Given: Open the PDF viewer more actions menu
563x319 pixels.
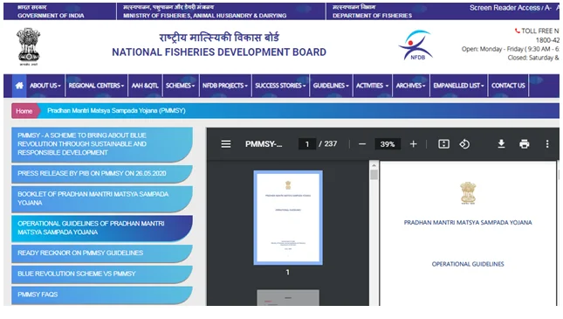Looking at the screenshot, I should point(547,144).
